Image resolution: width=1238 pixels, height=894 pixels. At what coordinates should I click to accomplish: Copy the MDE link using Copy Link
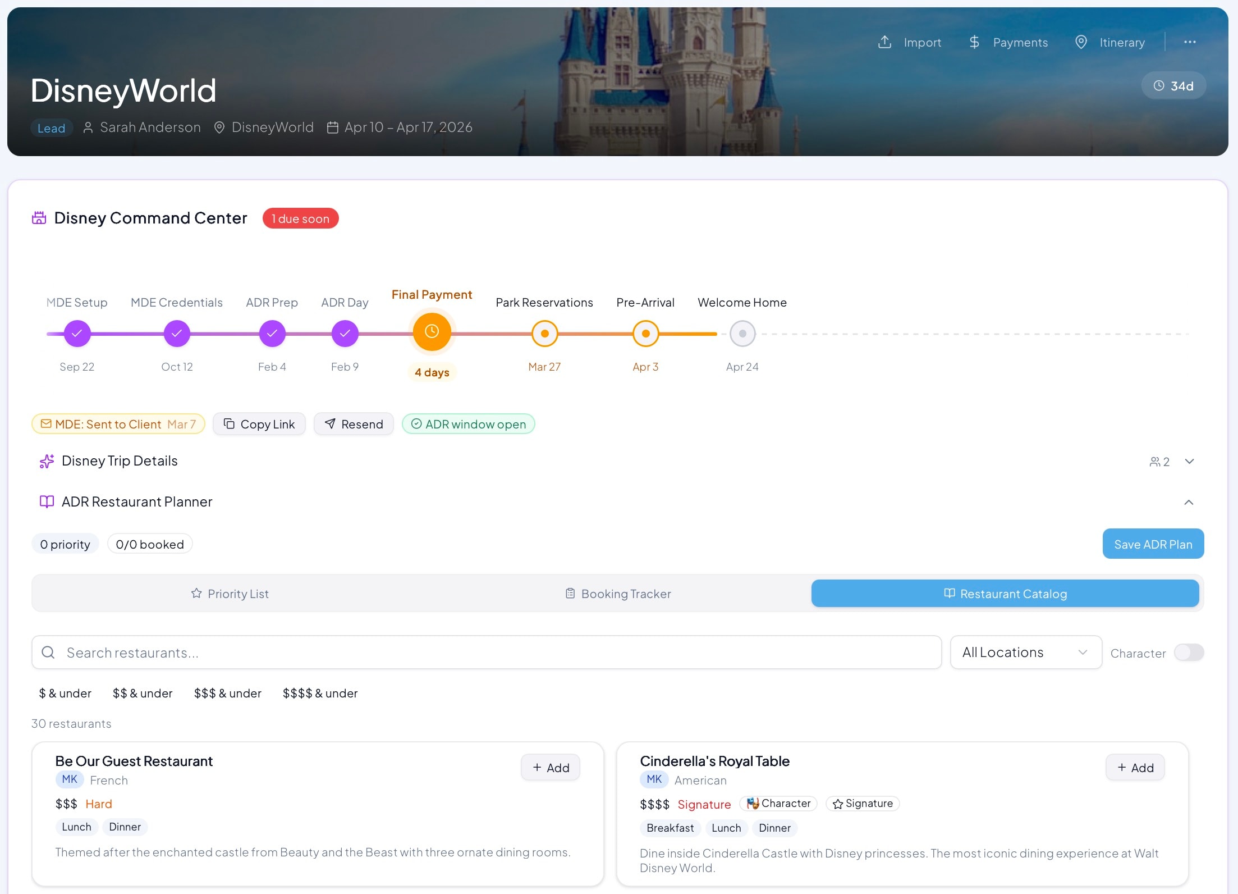259,424
